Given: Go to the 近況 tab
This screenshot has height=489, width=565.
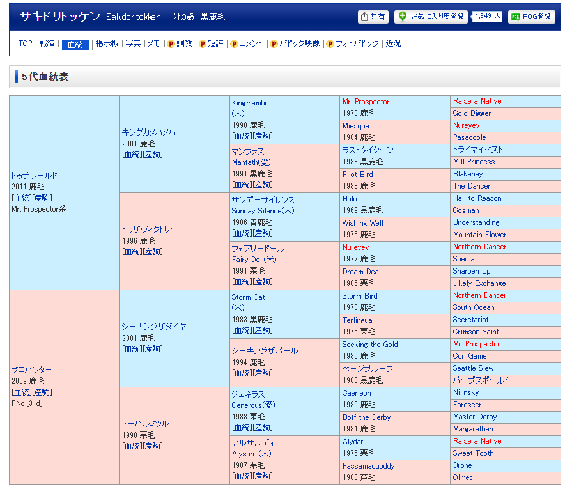Looking at the screenshot, I should pos(393,43).
